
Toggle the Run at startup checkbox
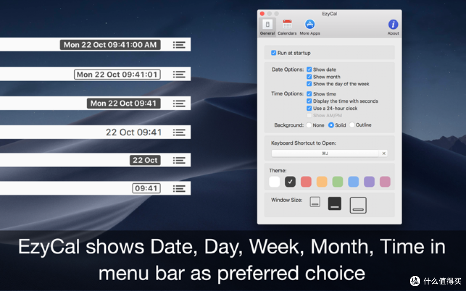click(x=274, y=53)
